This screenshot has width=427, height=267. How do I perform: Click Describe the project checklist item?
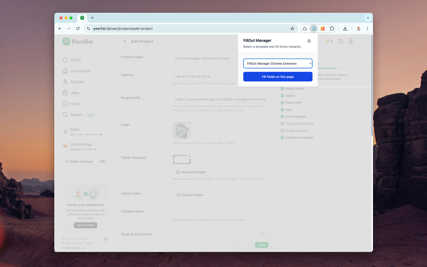click(x=297, y=138)
